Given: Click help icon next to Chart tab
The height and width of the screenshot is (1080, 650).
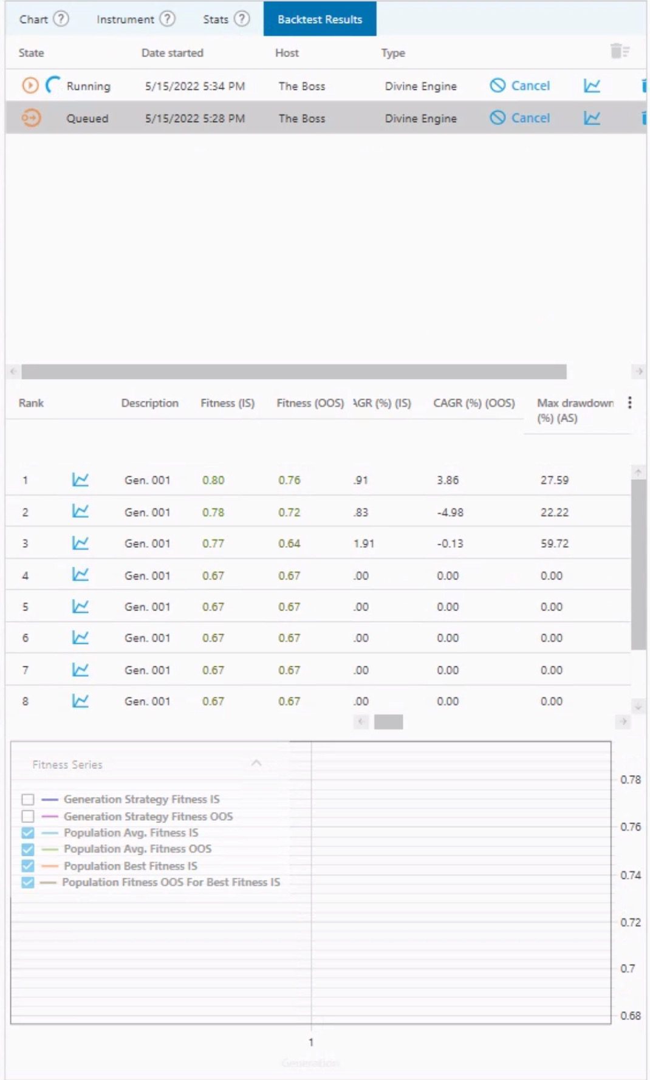Looking at the screenshot, I should (x=61, y=19).
